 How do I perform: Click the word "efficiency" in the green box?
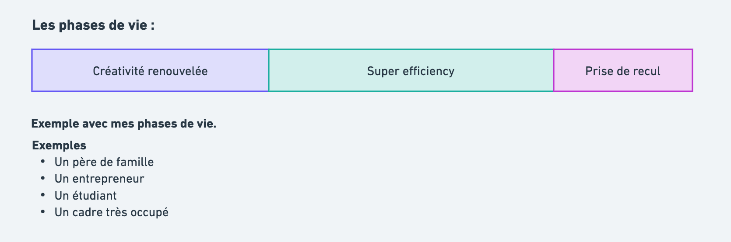click(x=429, y=71)
